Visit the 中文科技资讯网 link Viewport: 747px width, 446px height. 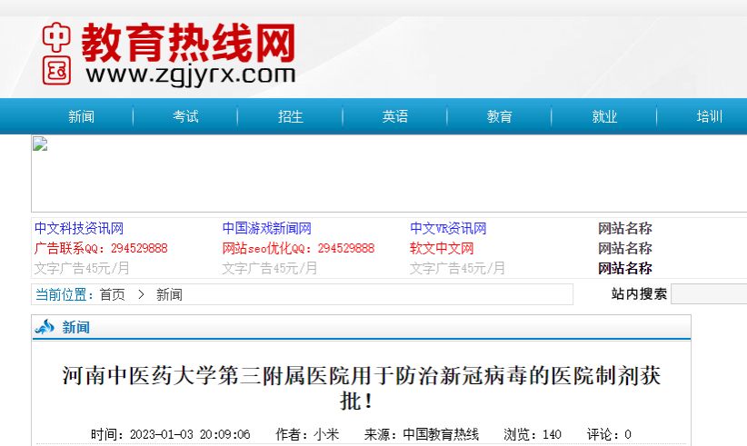point(79,229)
